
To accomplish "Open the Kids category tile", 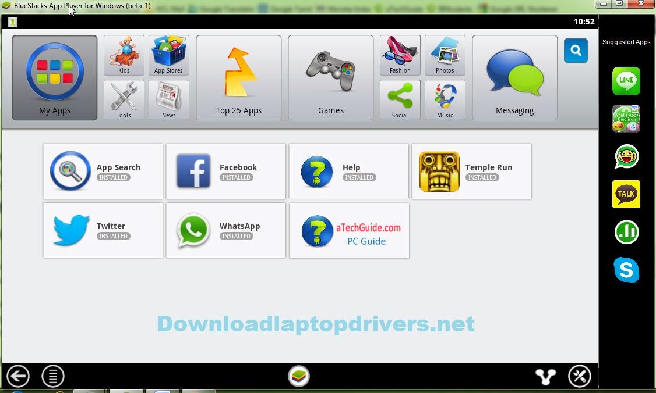I will point(124,55).
